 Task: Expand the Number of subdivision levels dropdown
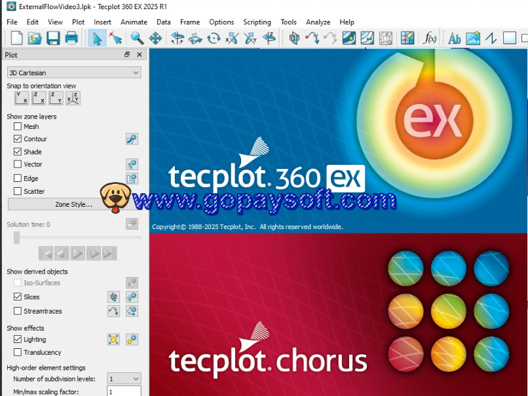(124, 379)
